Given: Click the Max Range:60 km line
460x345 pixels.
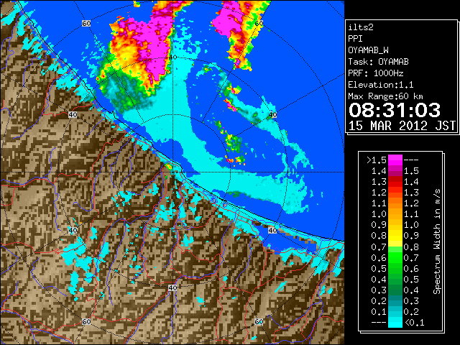Looking at the screenshot, I should (x=385, y=96).
